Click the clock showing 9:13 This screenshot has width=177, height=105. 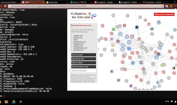click(x=167, y=101)
